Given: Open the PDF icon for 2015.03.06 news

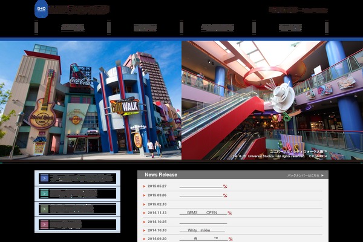Looking at the screenshot, I should [225, 195].
